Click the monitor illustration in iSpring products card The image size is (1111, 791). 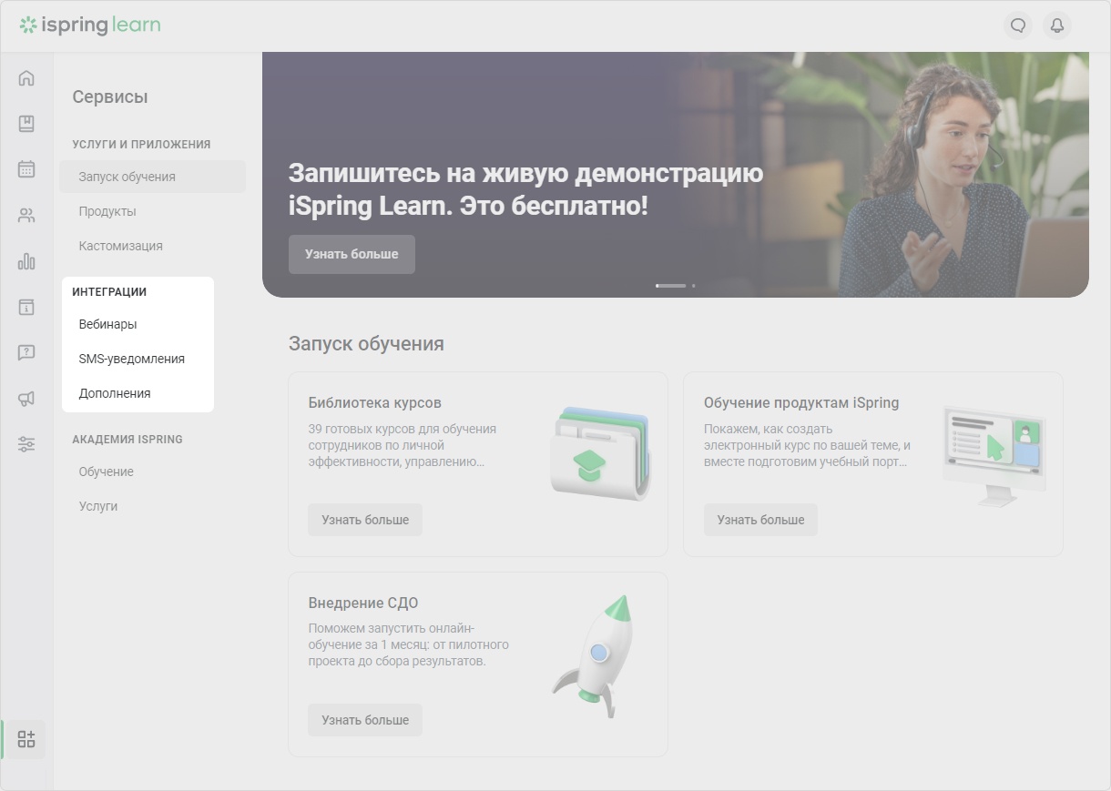[x=994, y=456]
